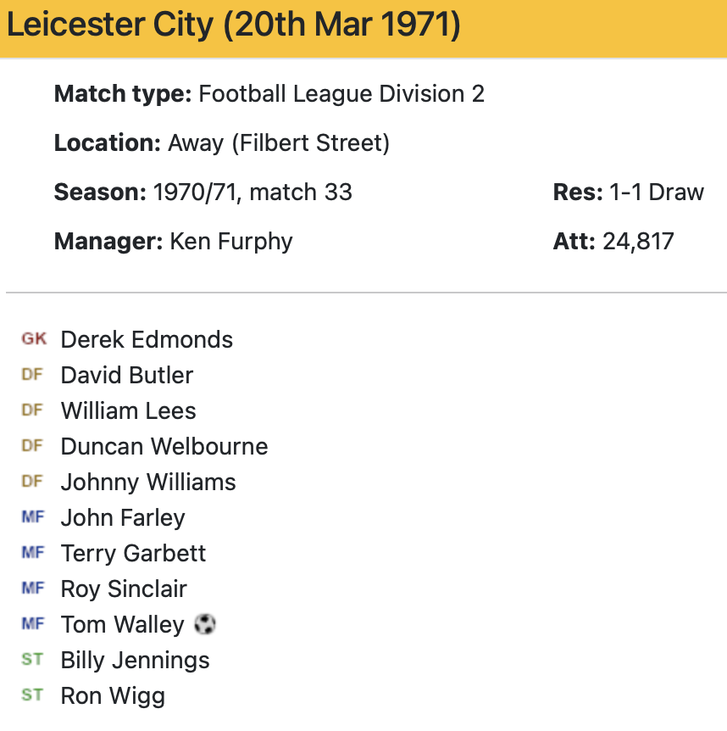Screen dimensions: 727x731
Task: Click the Leicester City match heading
Action: coord(234,25)
